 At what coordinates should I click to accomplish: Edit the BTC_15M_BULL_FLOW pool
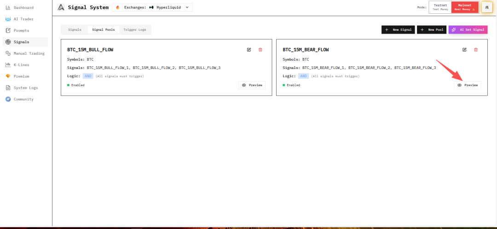point(249,50)
